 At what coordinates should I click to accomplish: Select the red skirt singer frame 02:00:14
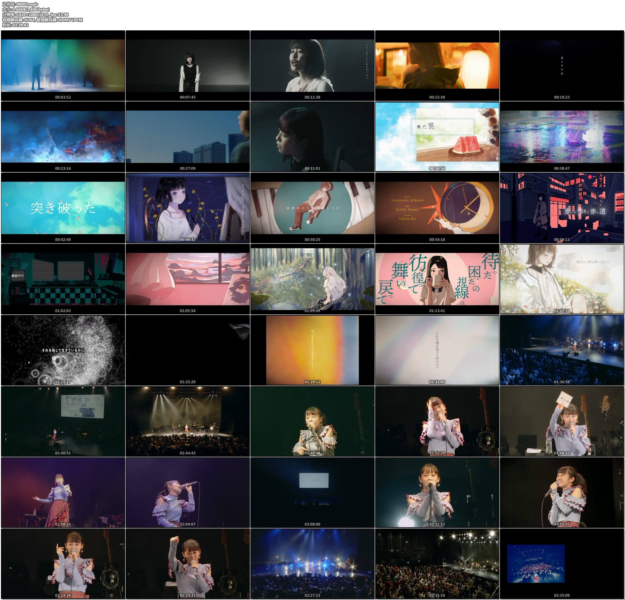click(x=63, y=492)
